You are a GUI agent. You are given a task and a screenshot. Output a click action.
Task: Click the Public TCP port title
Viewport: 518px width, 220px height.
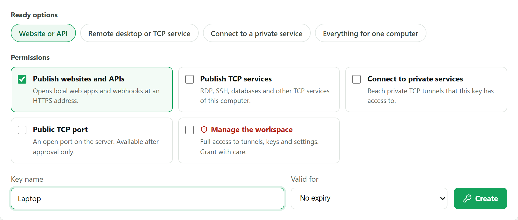(60, 130)
